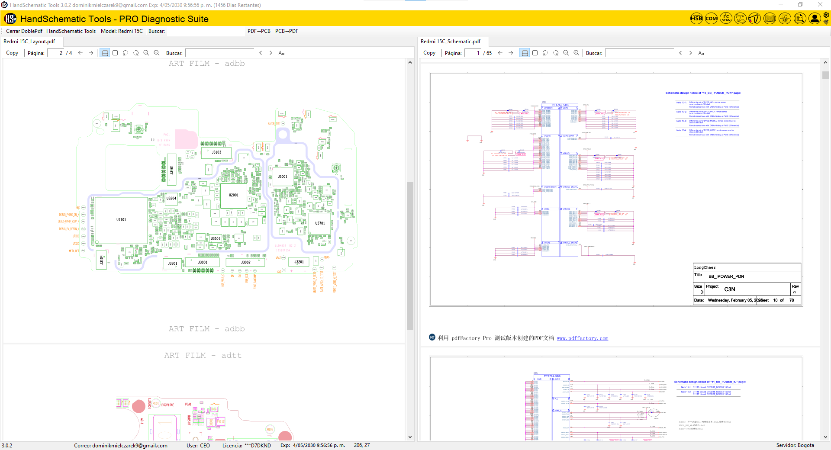Enable continuous page view in Layout PDF

pos(105,53)
